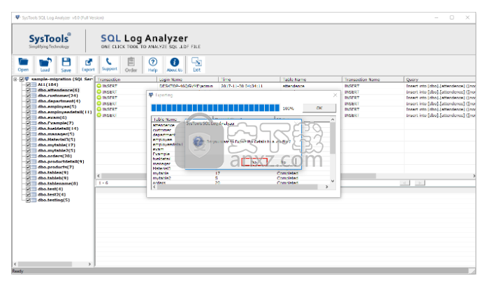Screen dimensions: 501x283
Task: Click the export progress bar at 100%
Action: tap(215, 108)
